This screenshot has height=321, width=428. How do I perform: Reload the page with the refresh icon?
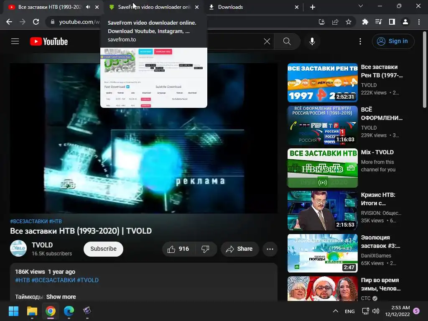coord(36,22)
